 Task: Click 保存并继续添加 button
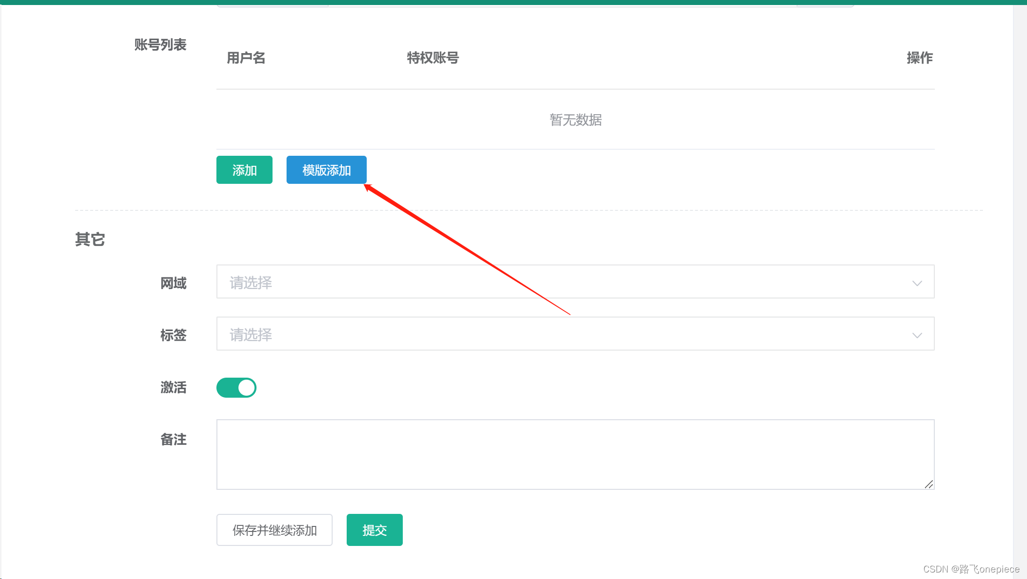pyautogui.click(x=275, y=530)
